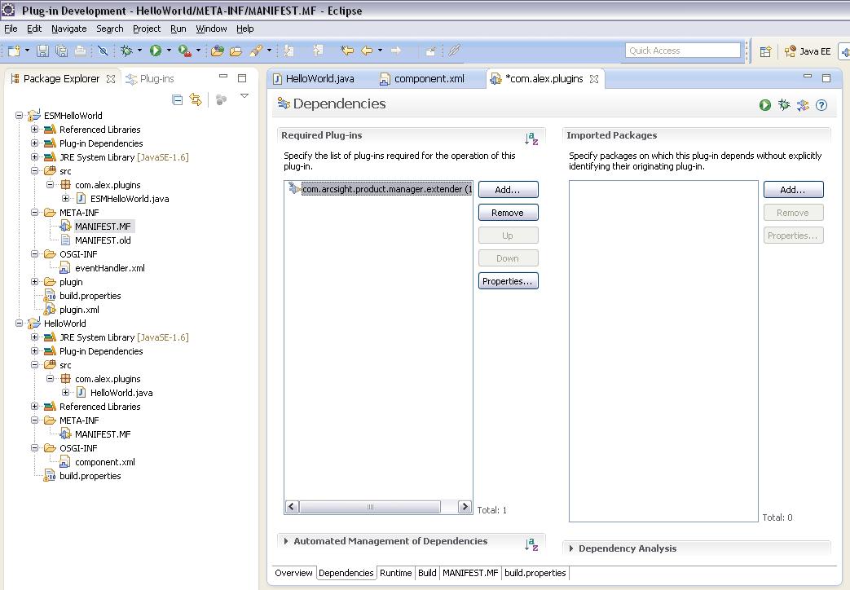Open the Debug configurations dropdown arrow
The width and height of the screenshot is (850, 590).
pos(139,51)
